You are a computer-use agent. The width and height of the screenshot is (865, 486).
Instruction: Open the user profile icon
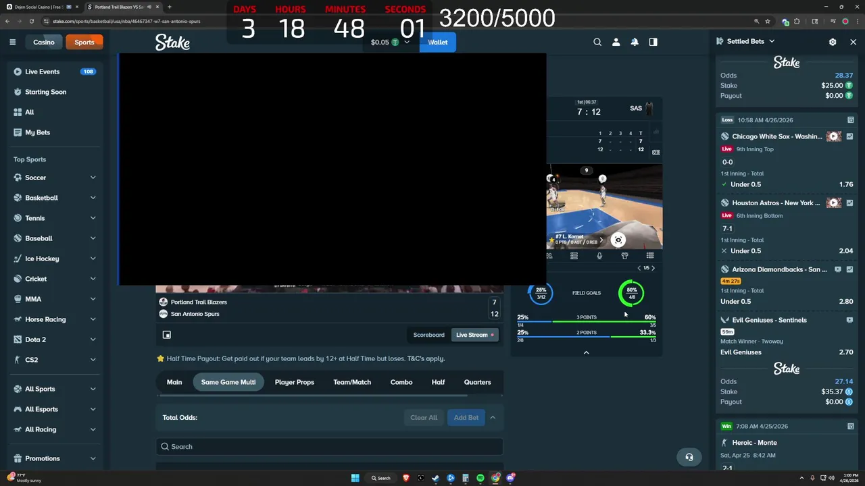click(616, 42)
